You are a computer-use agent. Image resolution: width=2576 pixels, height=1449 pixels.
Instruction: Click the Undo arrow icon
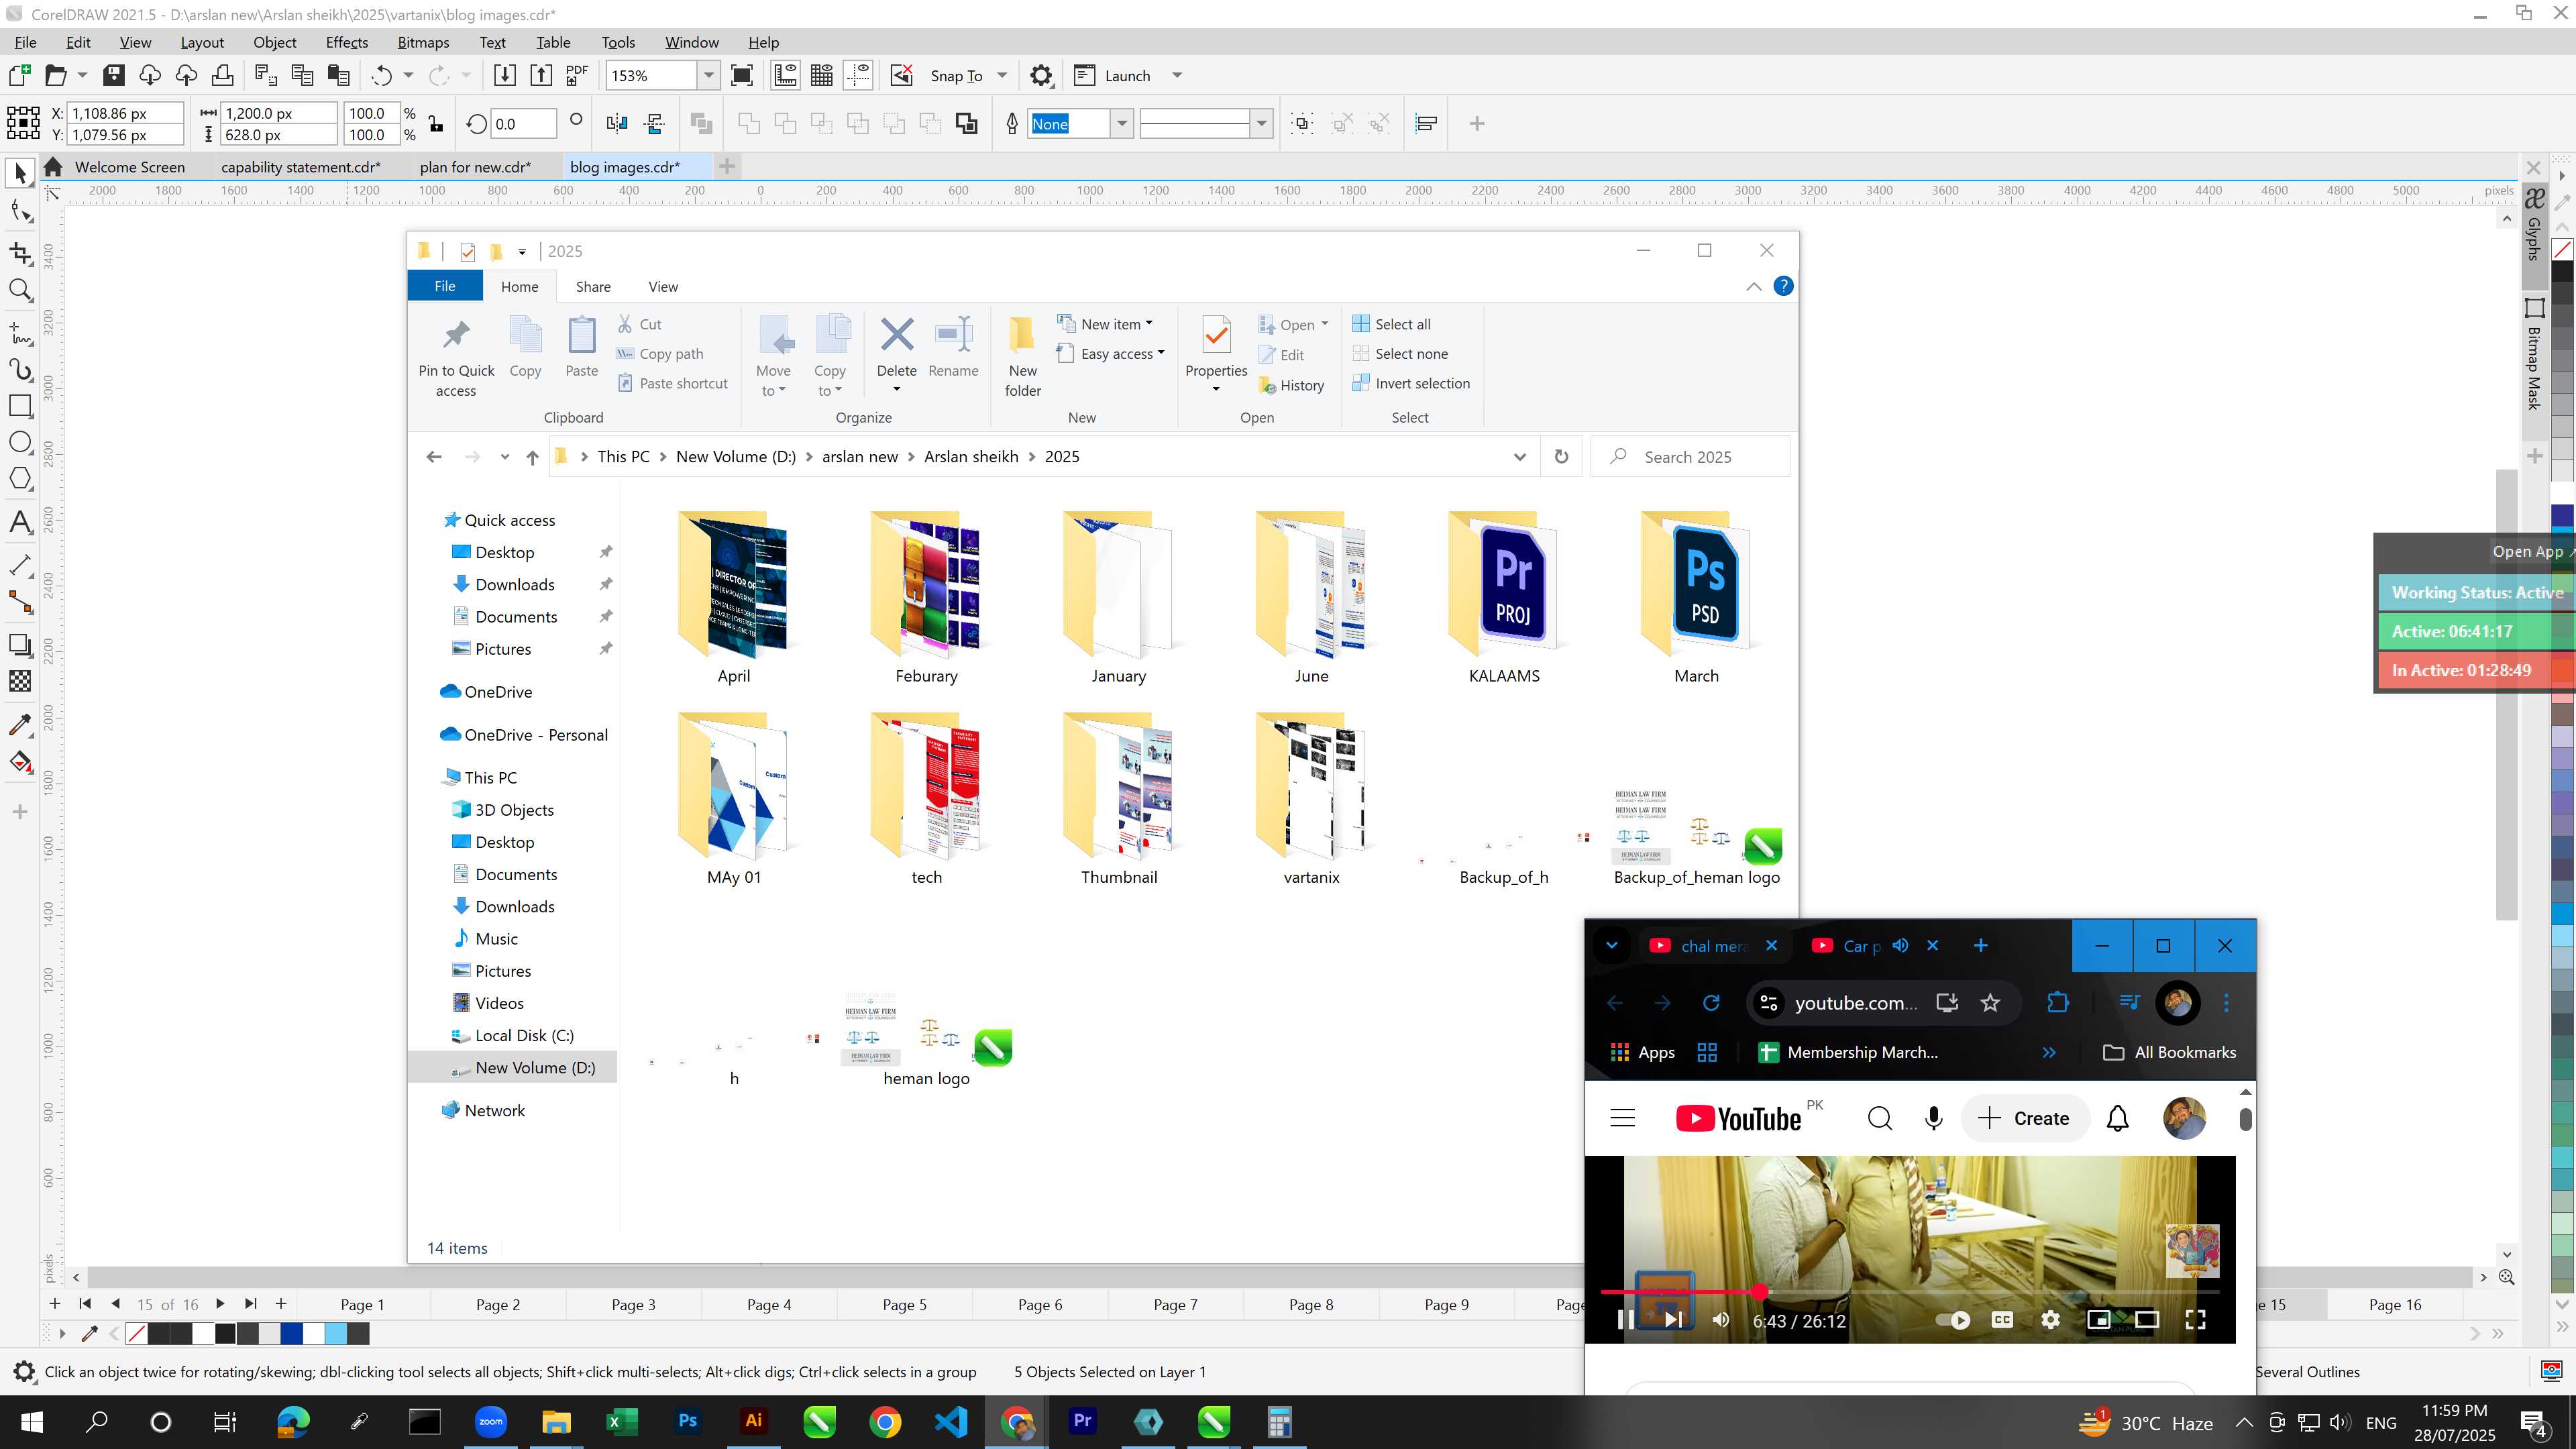pos(381,75)
